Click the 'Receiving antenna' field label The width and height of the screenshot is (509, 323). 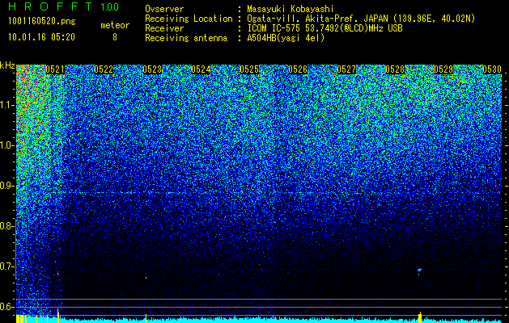point(186,38)
